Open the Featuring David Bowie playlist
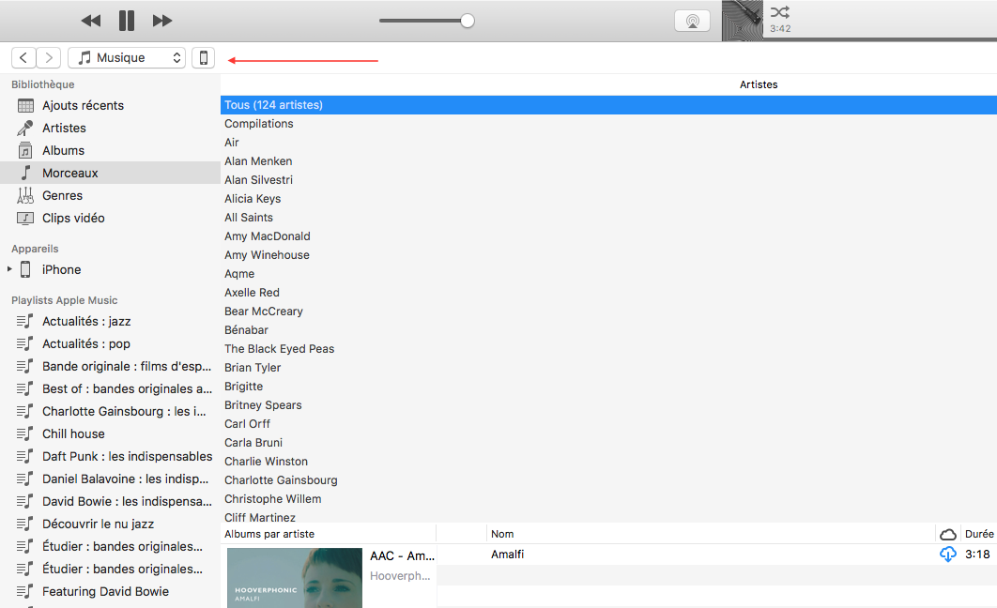The height and width of the screenshot is (608, 997). pos(110,591)
